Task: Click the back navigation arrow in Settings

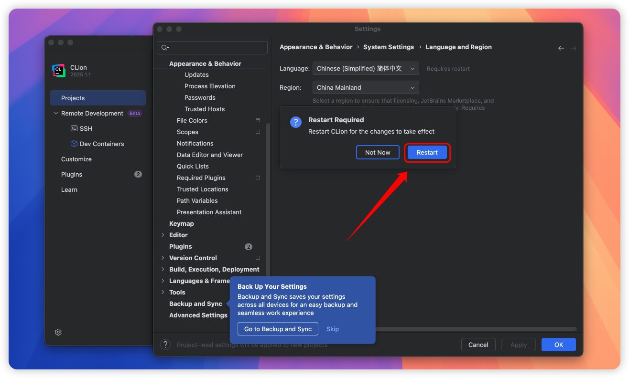Action: [x=561, y=48]
